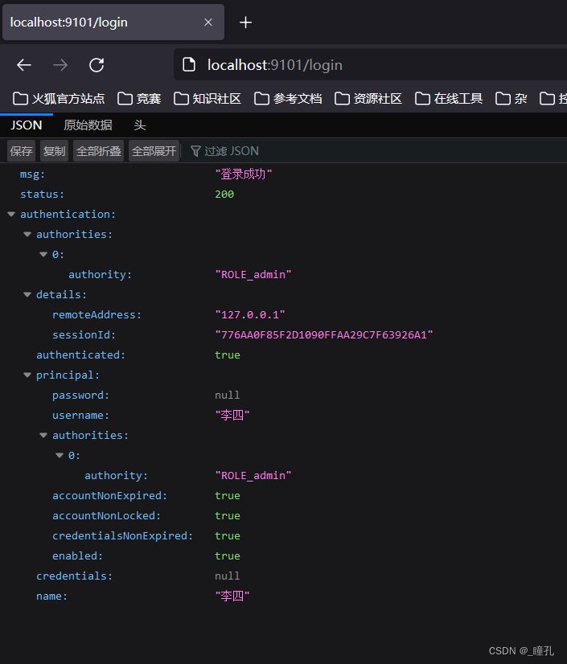Open the 在线工具 bookmark folder
Image resolution: width=567 pixels, height=664 pixels.
pyautogui.click(x=449, y=99)
